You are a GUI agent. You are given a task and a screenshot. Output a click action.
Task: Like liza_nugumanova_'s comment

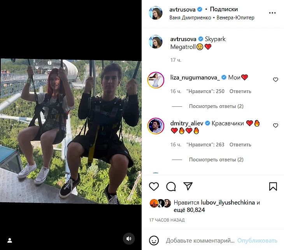275,80
